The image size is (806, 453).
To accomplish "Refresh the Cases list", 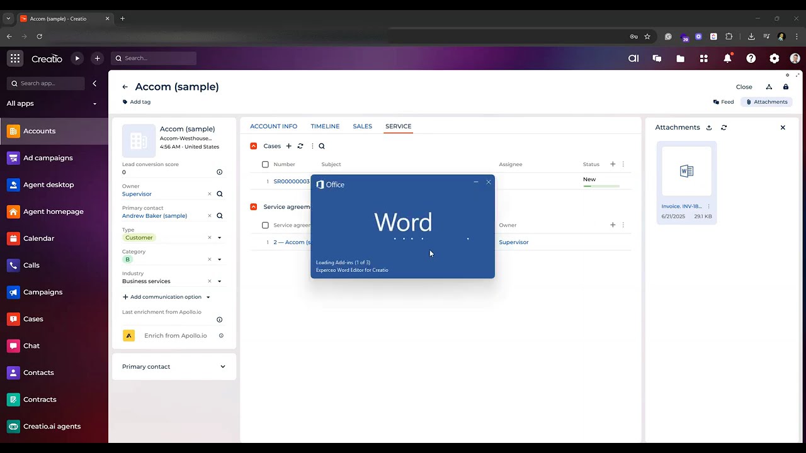I will (x=300, y=146).
